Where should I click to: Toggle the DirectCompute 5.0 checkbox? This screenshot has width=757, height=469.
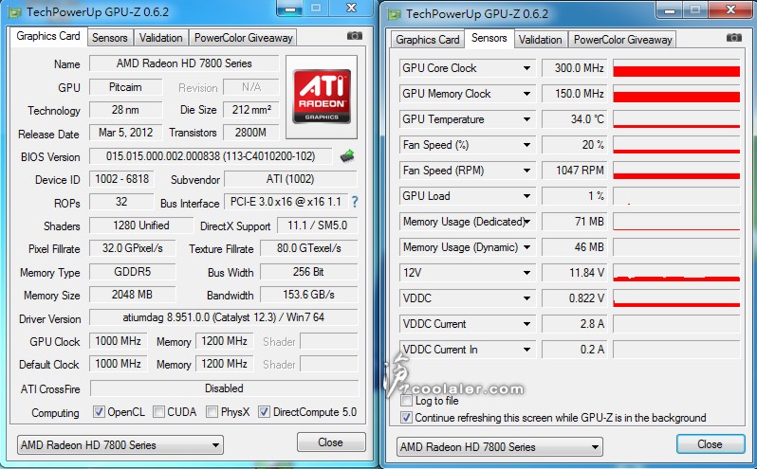[264, 411]
